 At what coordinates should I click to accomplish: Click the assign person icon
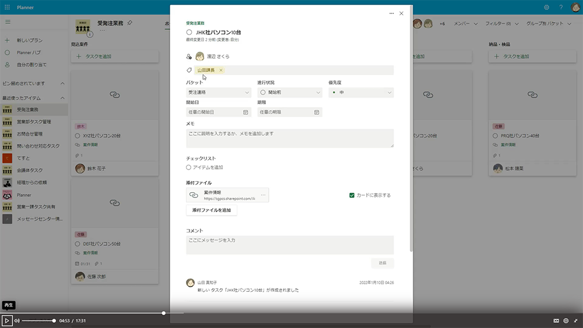point(189,57)
